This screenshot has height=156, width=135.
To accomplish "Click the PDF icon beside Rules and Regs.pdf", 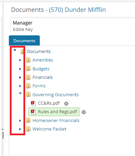I will [x=33, y=112].
